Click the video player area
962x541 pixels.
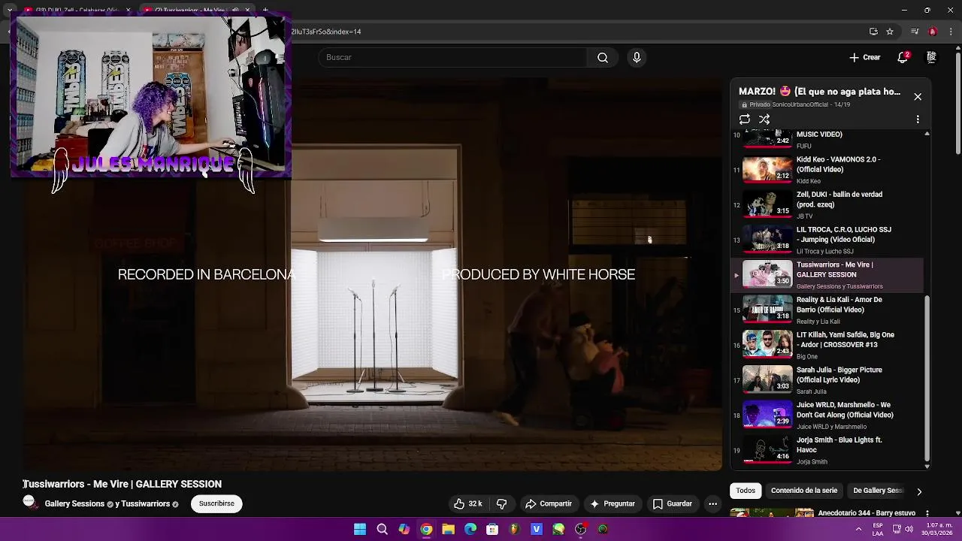tap(373, 274)
